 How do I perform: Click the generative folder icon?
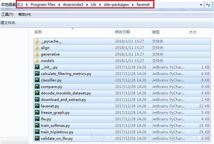(37, 54)
